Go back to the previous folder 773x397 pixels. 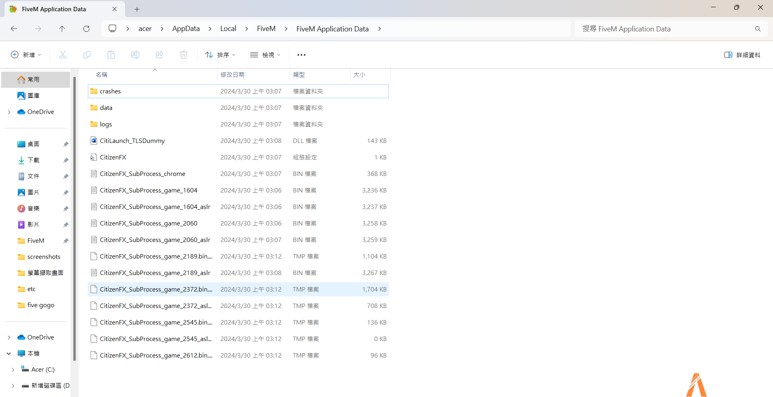(14, 29)
